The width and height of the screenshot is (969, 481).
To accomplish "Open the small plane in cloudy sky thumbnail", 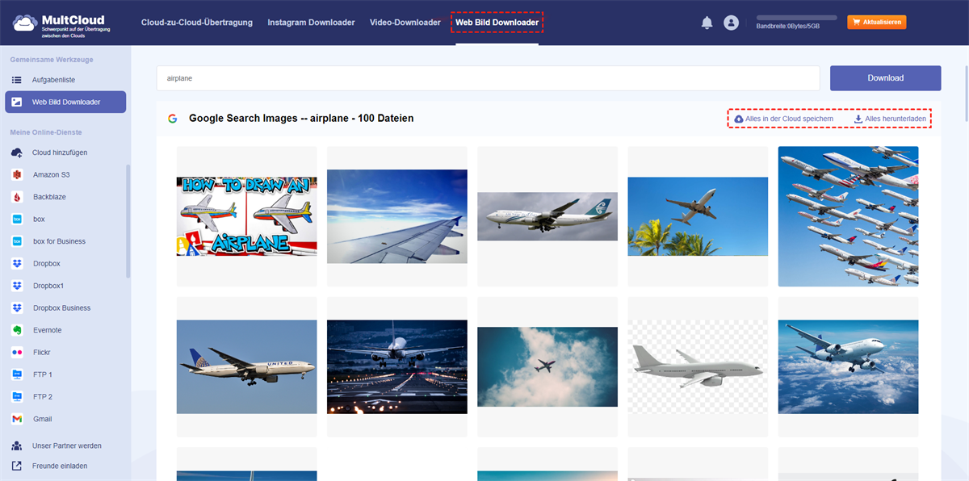I will tap(547, 367).
